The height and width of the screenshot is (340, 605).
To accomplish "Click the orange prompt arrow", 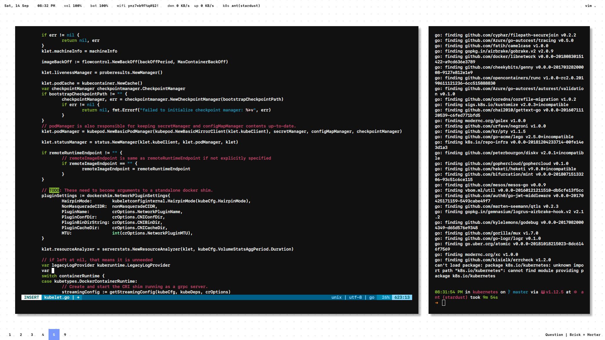I will tap(436, 303).
